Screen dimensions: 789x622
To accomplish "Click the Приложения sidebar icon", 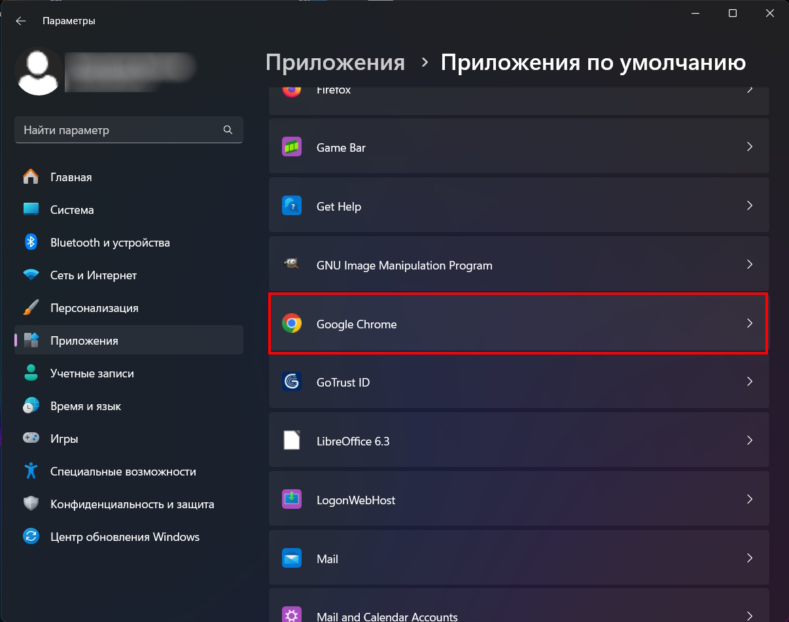I will (x=31, y=341).
